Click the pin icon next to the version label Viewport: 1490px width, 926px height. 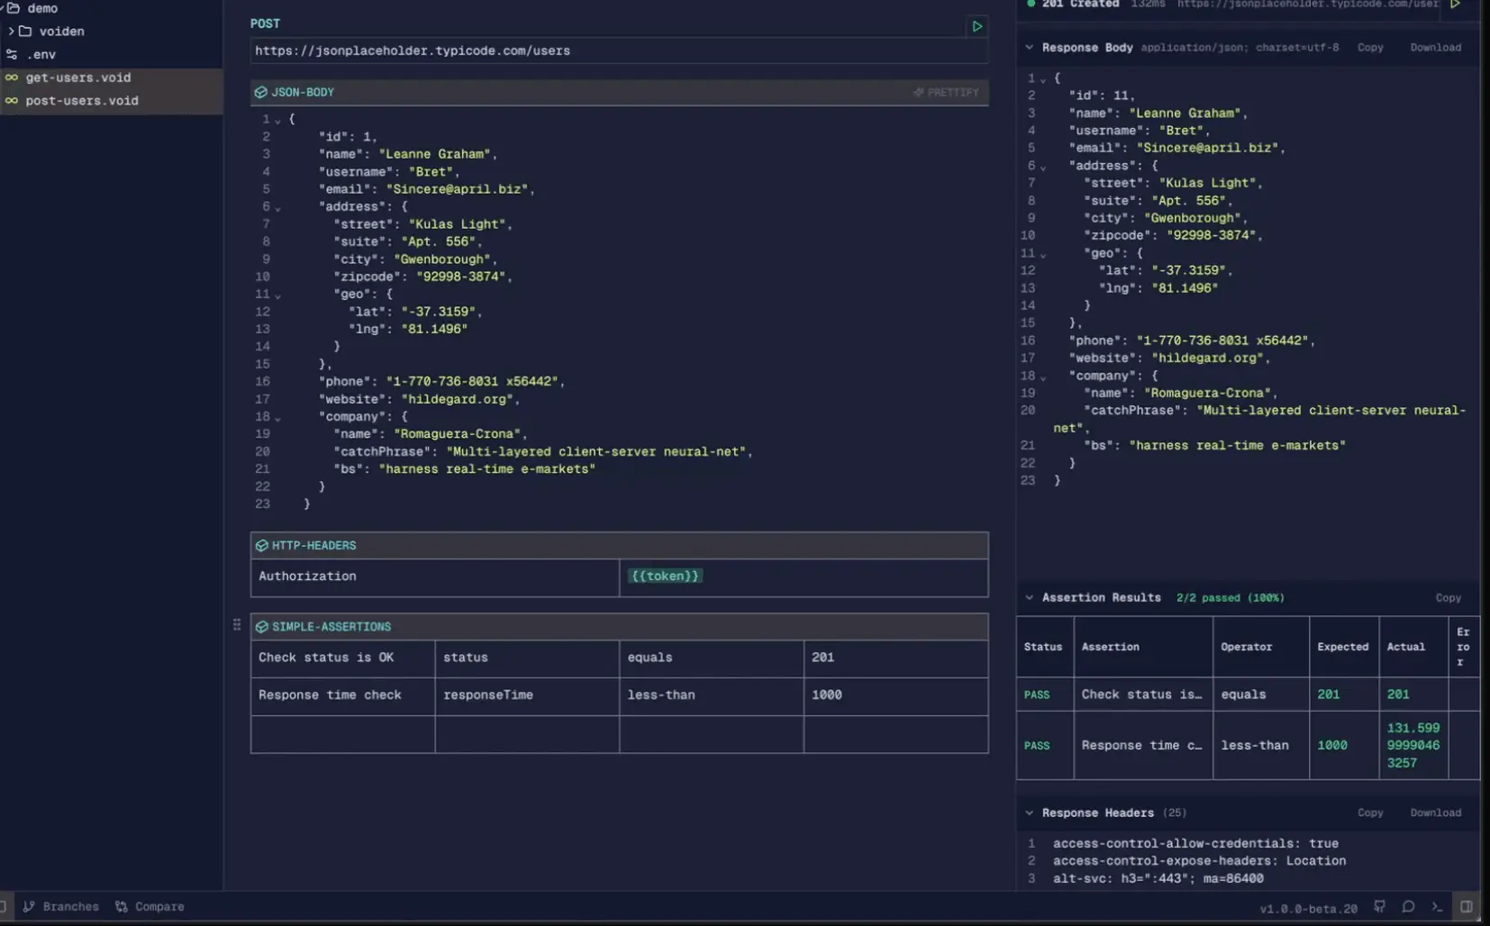1379,907
